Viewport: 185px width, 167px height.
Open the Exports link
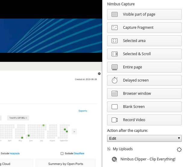pos(83,111)
